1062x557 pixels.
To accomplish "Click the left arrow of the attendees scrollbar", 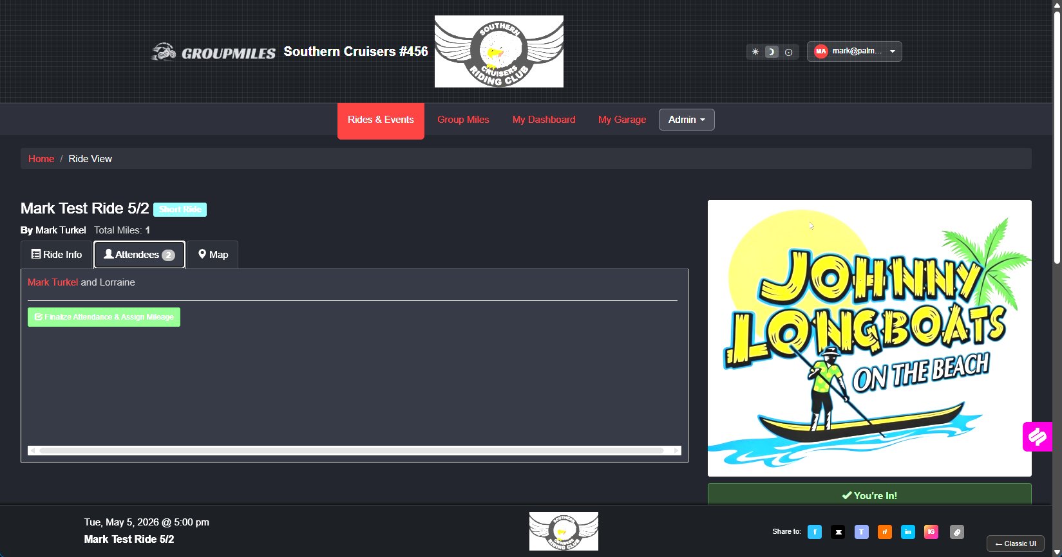I will click(x=32, y=451).
